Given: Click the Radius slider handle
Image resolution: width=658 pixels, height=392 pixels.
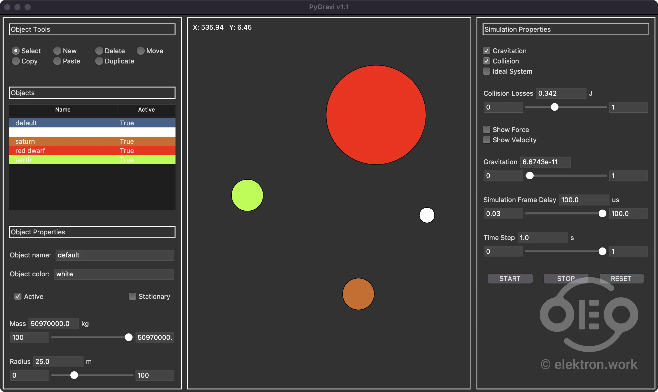Looking at the screenshot, I should (x=74, y=375).
